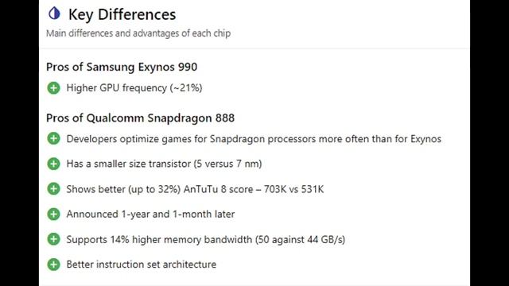The height and width of the screenshot is (286, 509).
Task: Click the Better instruction set architecture text
Action: (x=142, y=265)
